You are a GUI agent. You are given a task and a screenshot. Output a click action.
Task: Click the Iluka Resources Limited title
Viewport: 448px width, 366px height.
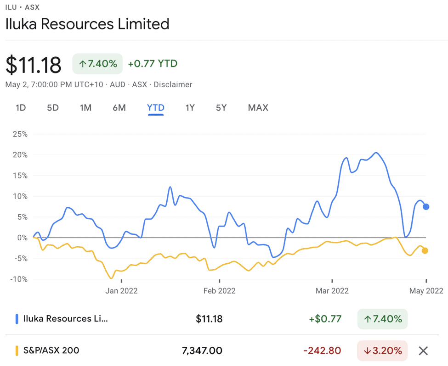[87, 24]
